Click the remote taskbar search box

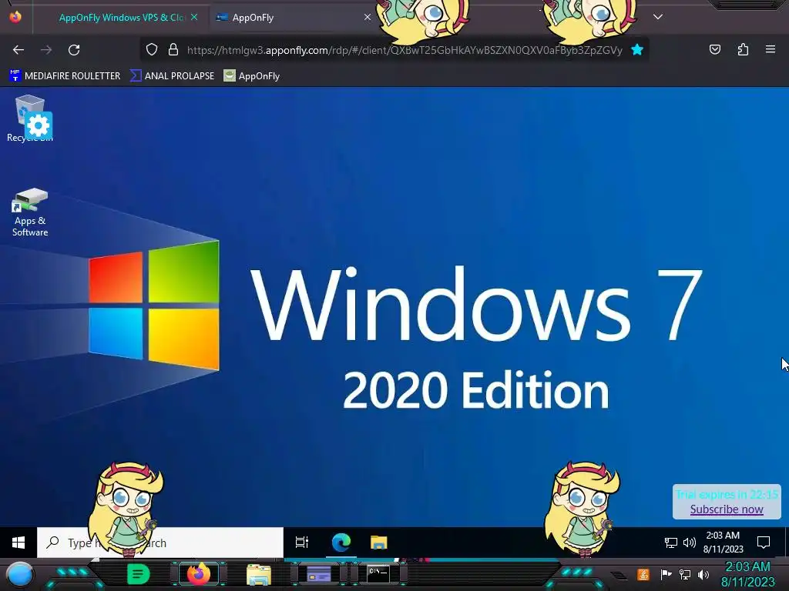click(160, 543)
